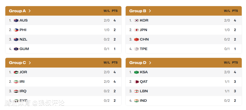Screen dimensions: 246x110
Task: Click the Qatar flag icon
Action: click(x=137, y=82)
